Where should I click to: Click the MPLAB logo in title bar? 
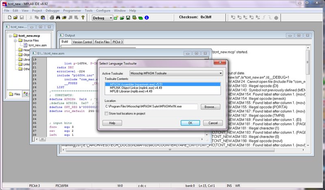coord(4,4)
